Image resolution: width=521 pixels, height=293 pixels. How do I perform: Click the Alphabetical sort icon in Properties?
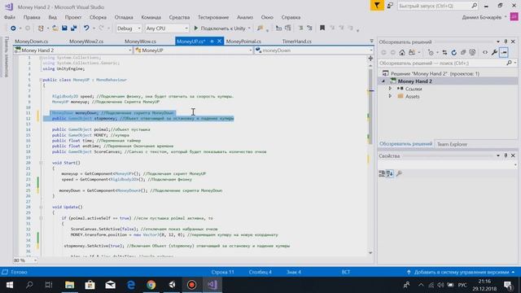point(390,173)
